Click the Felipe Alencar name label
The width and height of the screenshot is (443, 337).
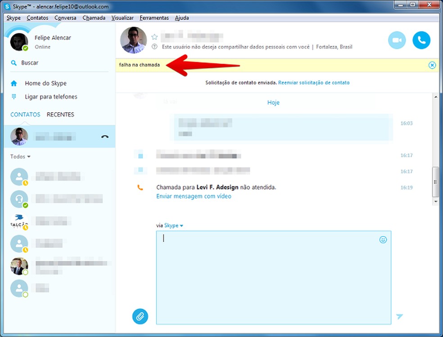53,37
